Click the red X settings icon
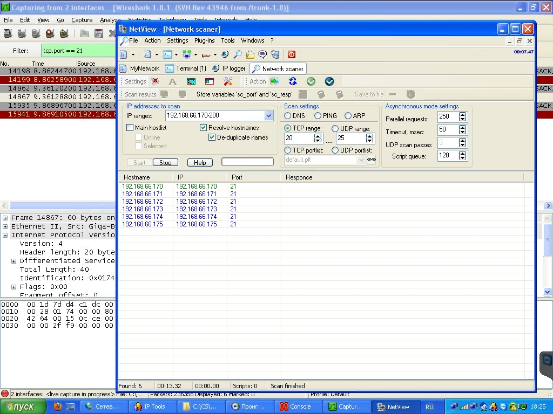 (155, 82)
